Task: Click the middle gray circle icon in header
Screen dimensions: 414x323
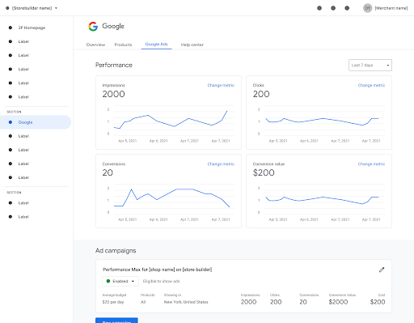Action: pos(333,8)
